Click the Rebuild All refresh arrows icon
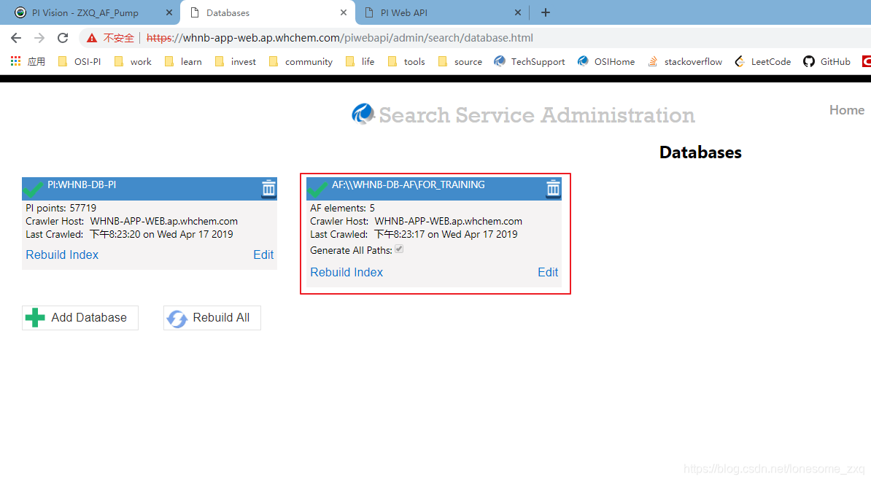Screen dimensions: 871x482 [177, 318]
